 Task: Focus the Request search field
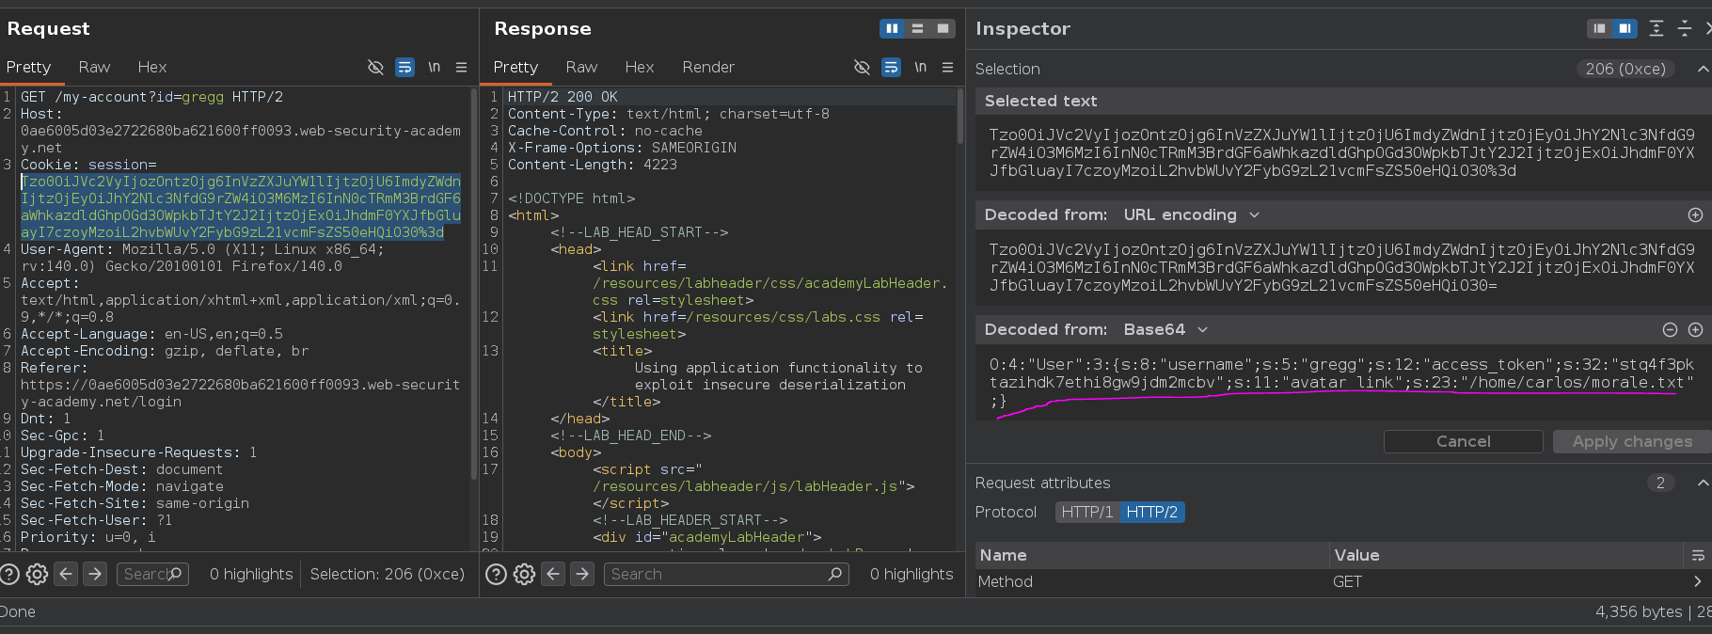(x=152, y=574)
